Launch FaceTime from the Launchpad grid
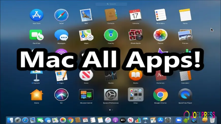221x124 pixels. 37,35
